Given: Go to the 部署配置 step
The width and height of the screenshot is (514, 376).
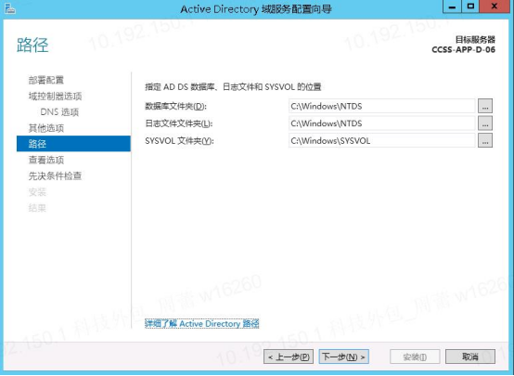Looking at the screenshot, I should click(x=46, y=80).
